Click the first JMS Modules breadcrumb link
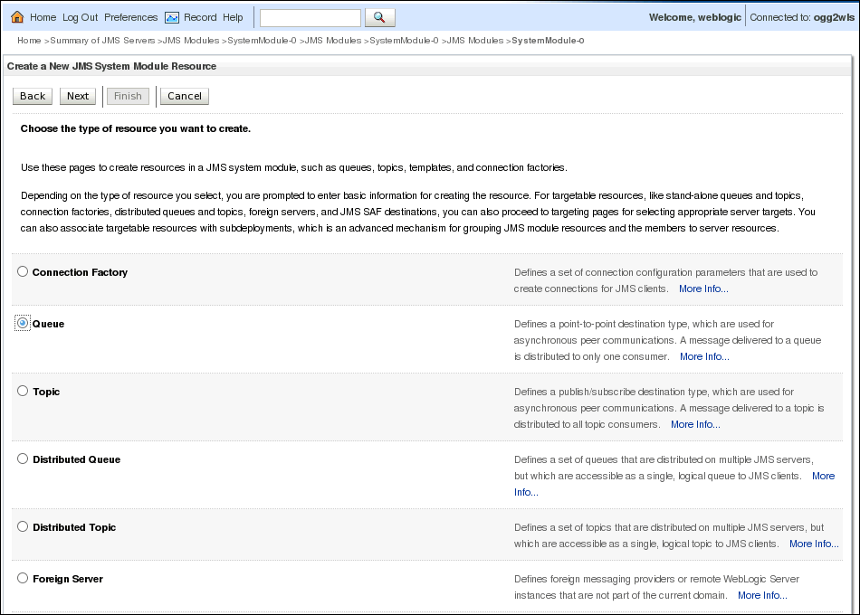This screenshot has height=615, width=860. (191, 41)
